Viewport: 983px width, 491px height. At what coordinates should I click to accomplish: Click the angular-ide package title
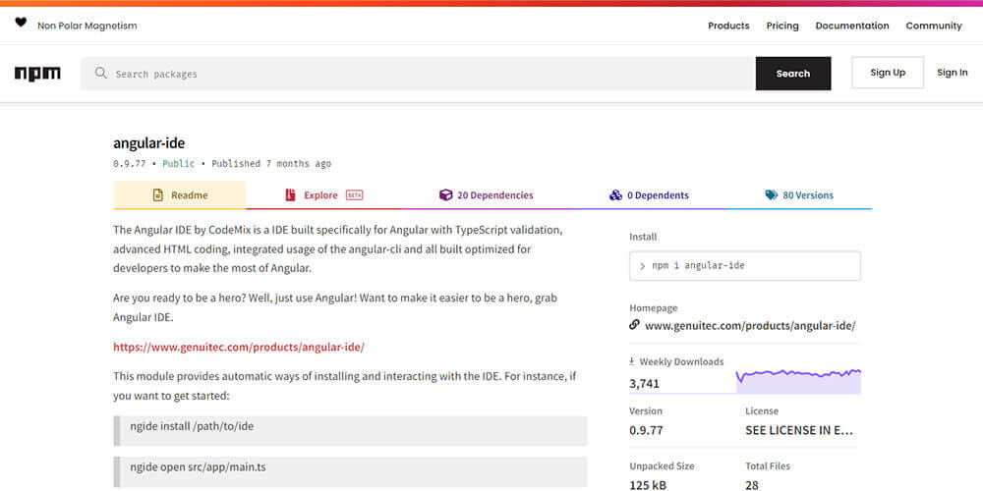tap(149, 143)
